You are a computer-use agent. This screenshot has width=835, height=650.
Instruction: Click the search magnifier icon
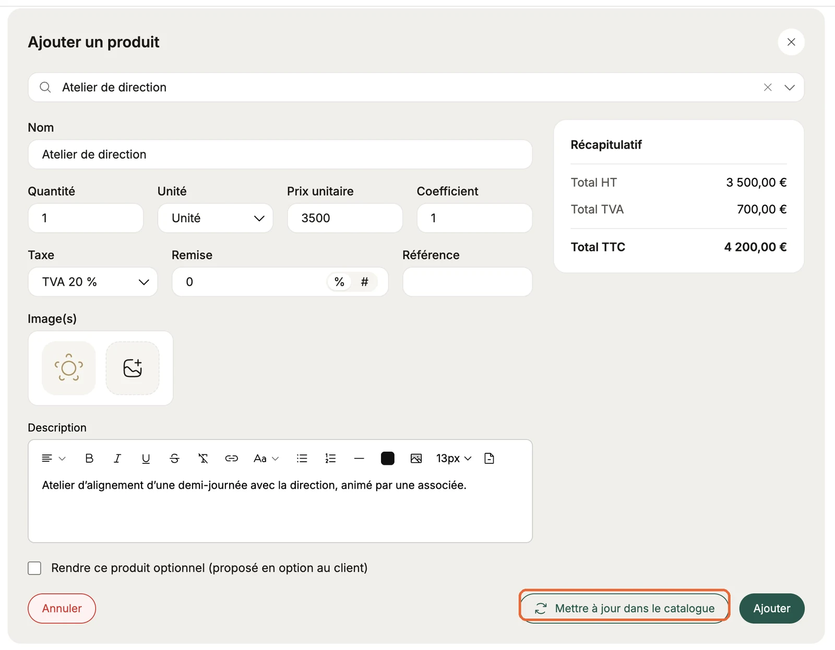click(x=45, y=87)
